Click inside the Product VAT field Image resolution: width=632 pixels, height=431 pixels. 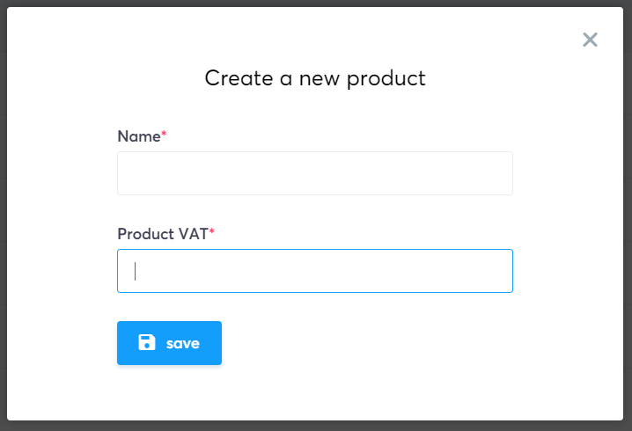click(315, 271)
